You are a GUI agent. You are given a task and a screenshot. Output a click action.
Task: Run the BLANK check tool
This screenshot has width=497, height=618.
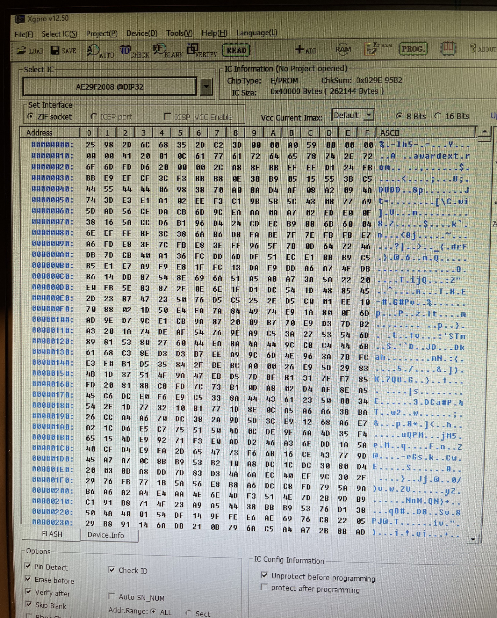[168, 51]
